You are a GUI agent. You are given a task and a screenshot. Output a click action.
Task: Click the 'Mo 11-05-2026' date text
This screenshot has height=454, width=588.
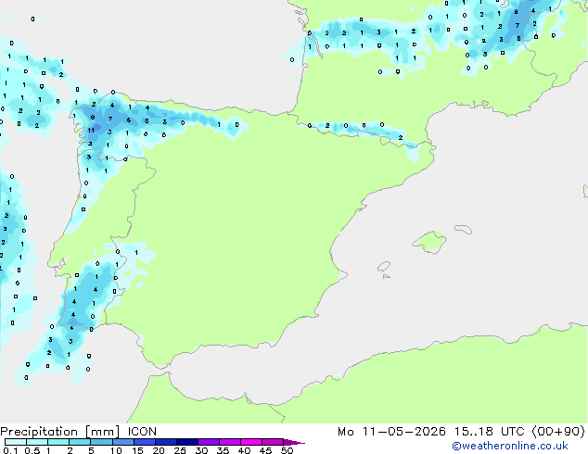(391, 432)
